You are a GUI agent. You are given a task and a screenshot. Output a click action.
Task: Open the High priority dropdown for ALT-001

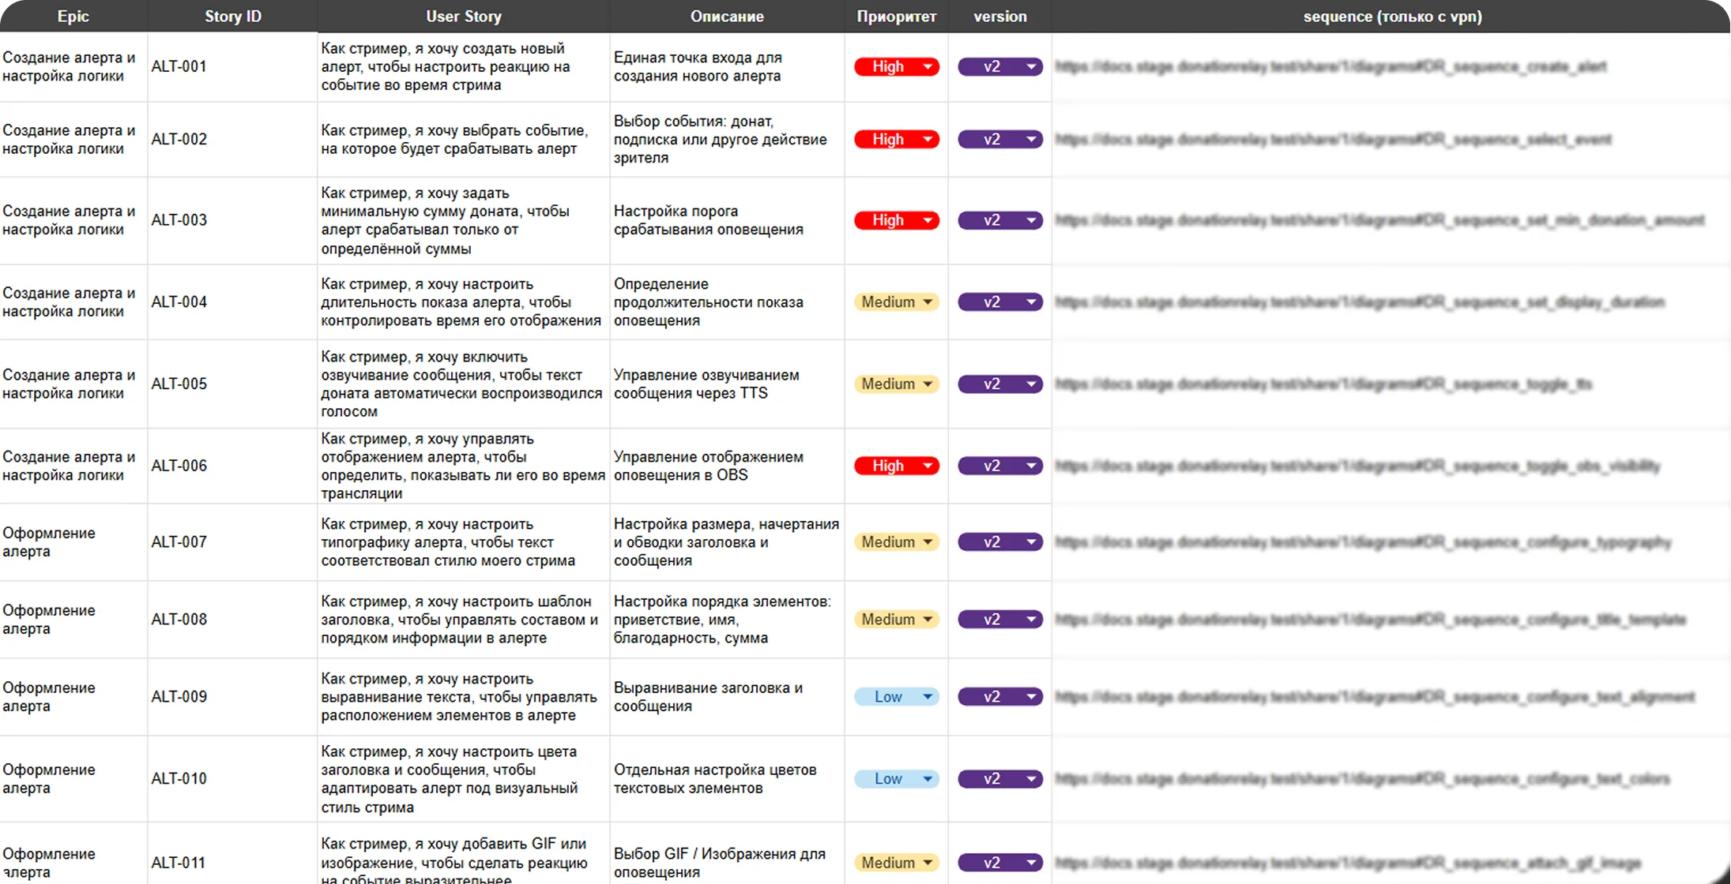click(x=897, y=67)
